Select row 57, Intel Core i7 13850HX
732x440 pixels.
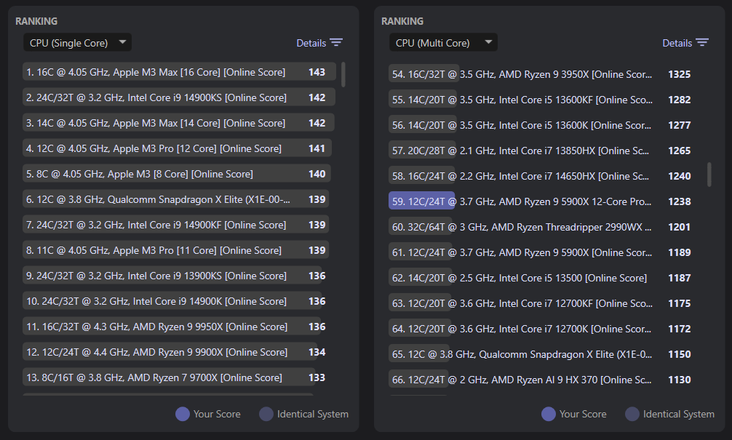click(545, 151)
